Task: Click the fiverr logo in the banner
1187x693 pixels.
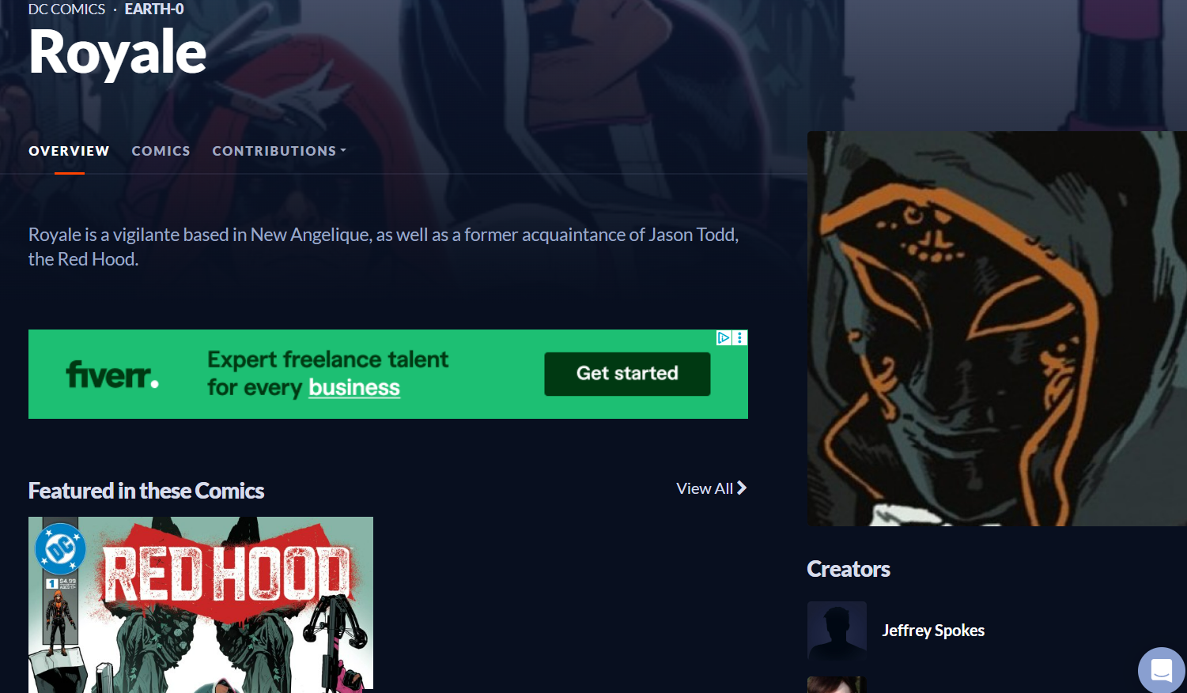Action: 112,374
